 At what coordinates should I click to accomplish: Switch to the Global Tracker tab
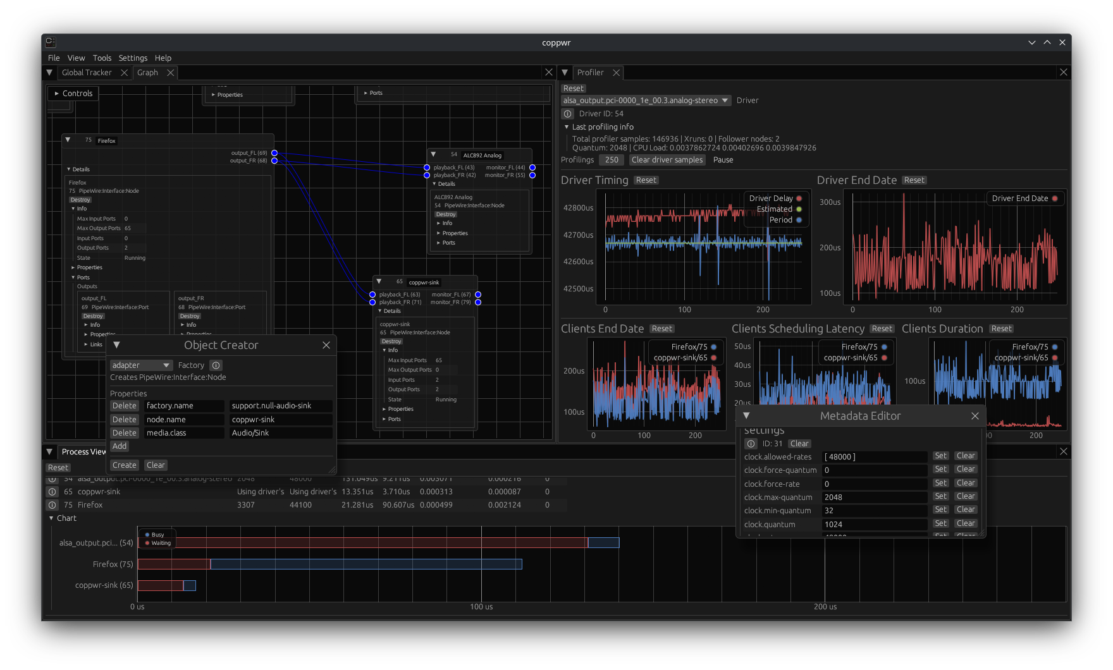[87, 73]
